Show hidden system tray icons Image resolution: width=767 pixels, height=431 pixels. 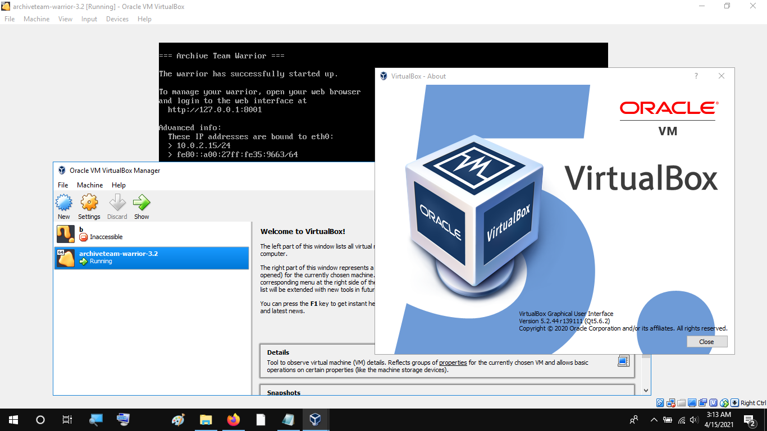tap(654, 419)
